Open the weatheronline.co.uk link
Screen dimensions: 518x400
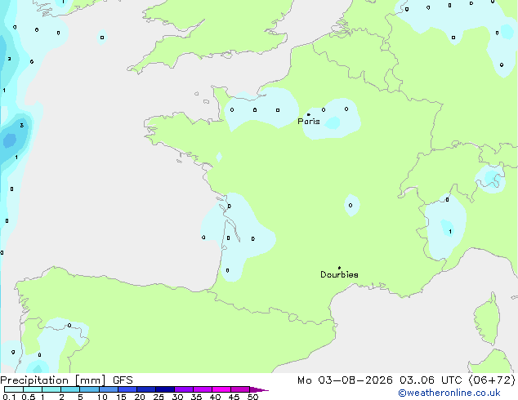point(449,393)
